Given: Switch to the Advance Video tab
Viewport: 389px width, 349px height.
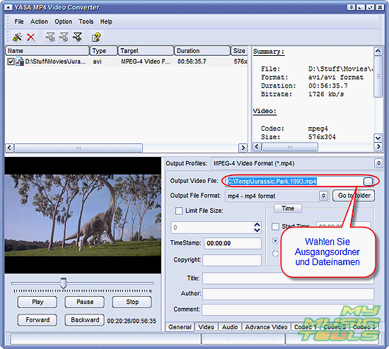Looking at the screenshot, I should pyautogui.click(x=266, y=327).
